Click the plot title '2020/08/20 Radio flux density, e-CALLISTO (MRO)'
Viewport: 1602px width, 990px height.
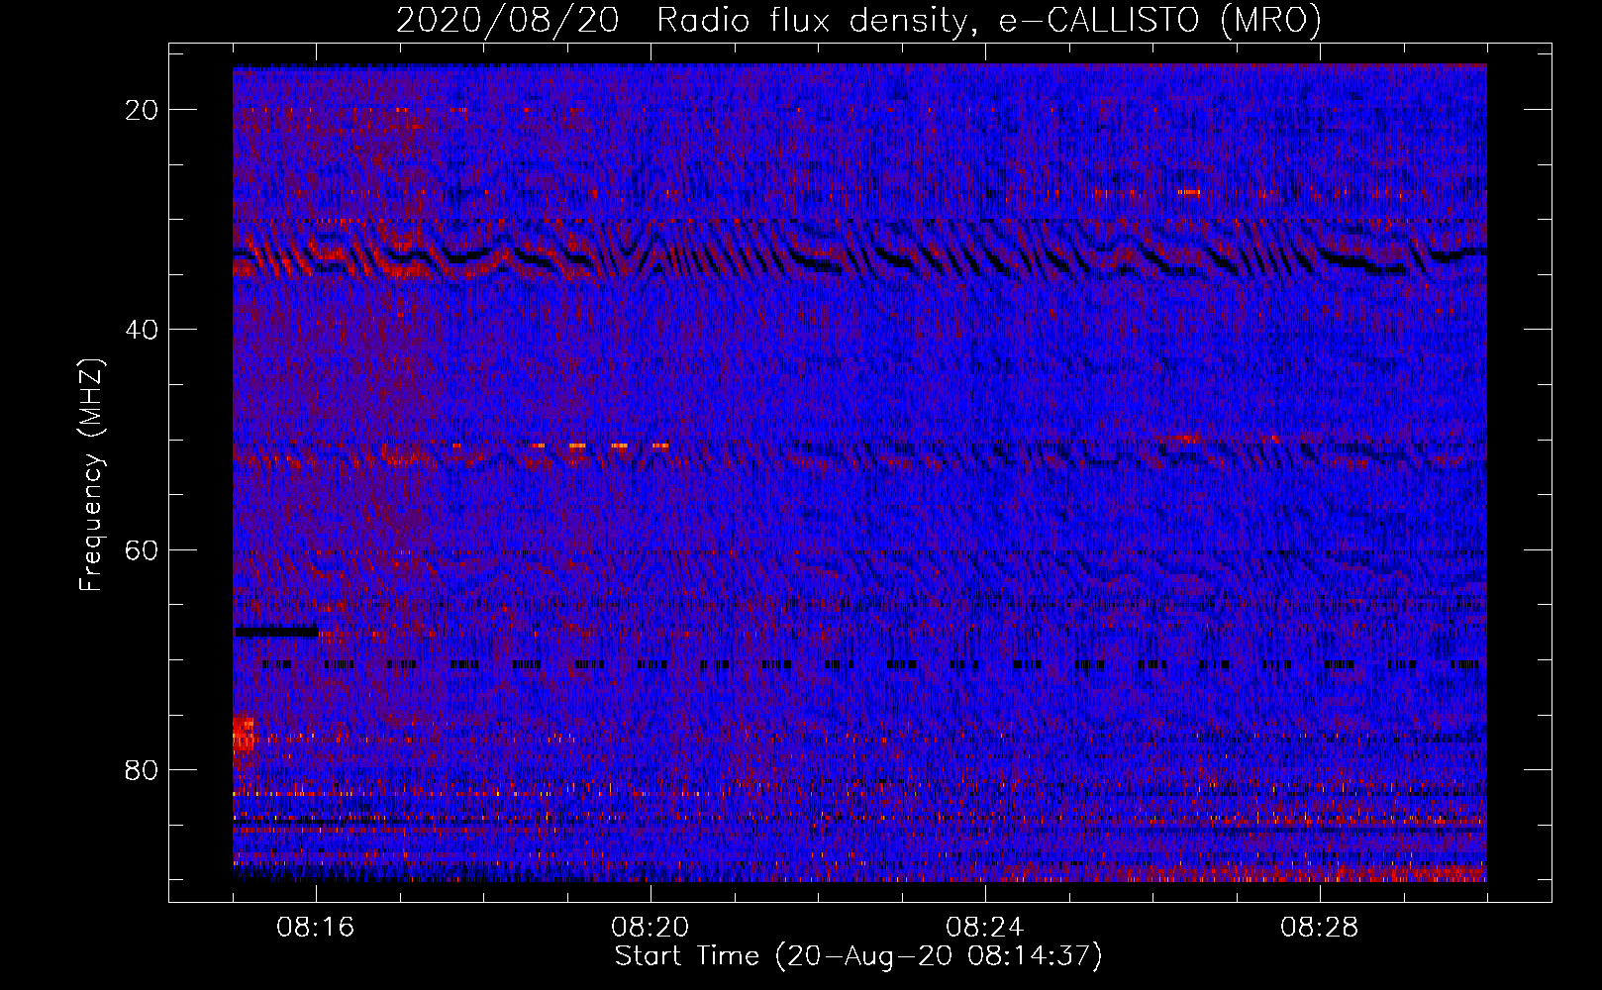click(858, 20)
